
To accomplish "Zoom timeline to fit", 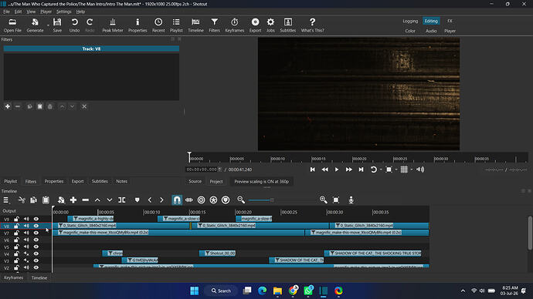I will coord(336,200).
